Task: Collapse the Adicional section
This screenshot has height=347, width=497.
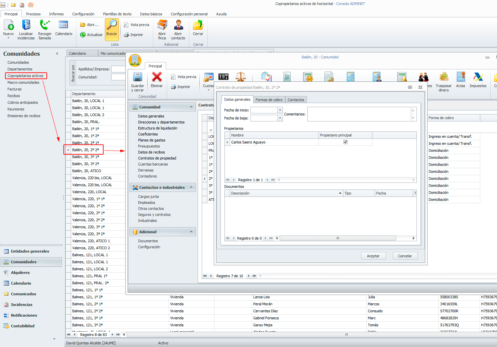Action: click(x=191, y=232)
